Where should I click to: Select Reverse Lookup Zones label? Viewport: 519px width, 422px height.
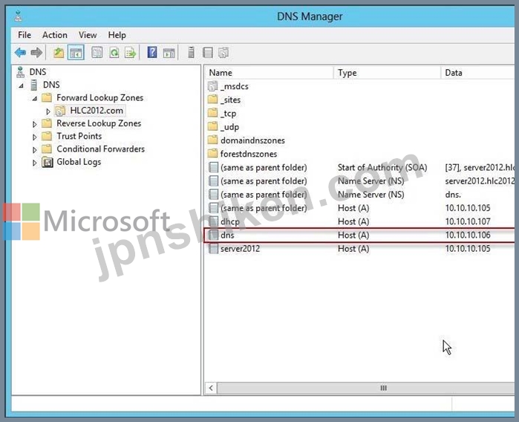tap(99, 123)
